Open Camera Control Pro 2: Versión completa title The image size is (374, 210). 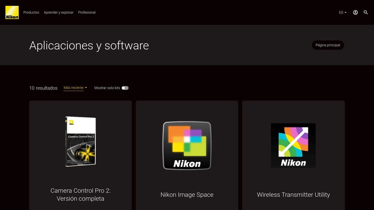tap(80, 195)
